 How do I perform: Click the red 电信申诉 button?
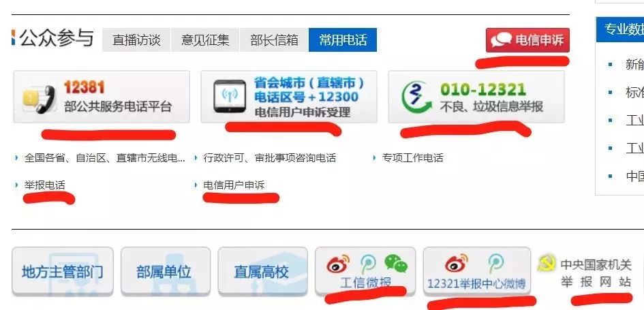point(527,40)
